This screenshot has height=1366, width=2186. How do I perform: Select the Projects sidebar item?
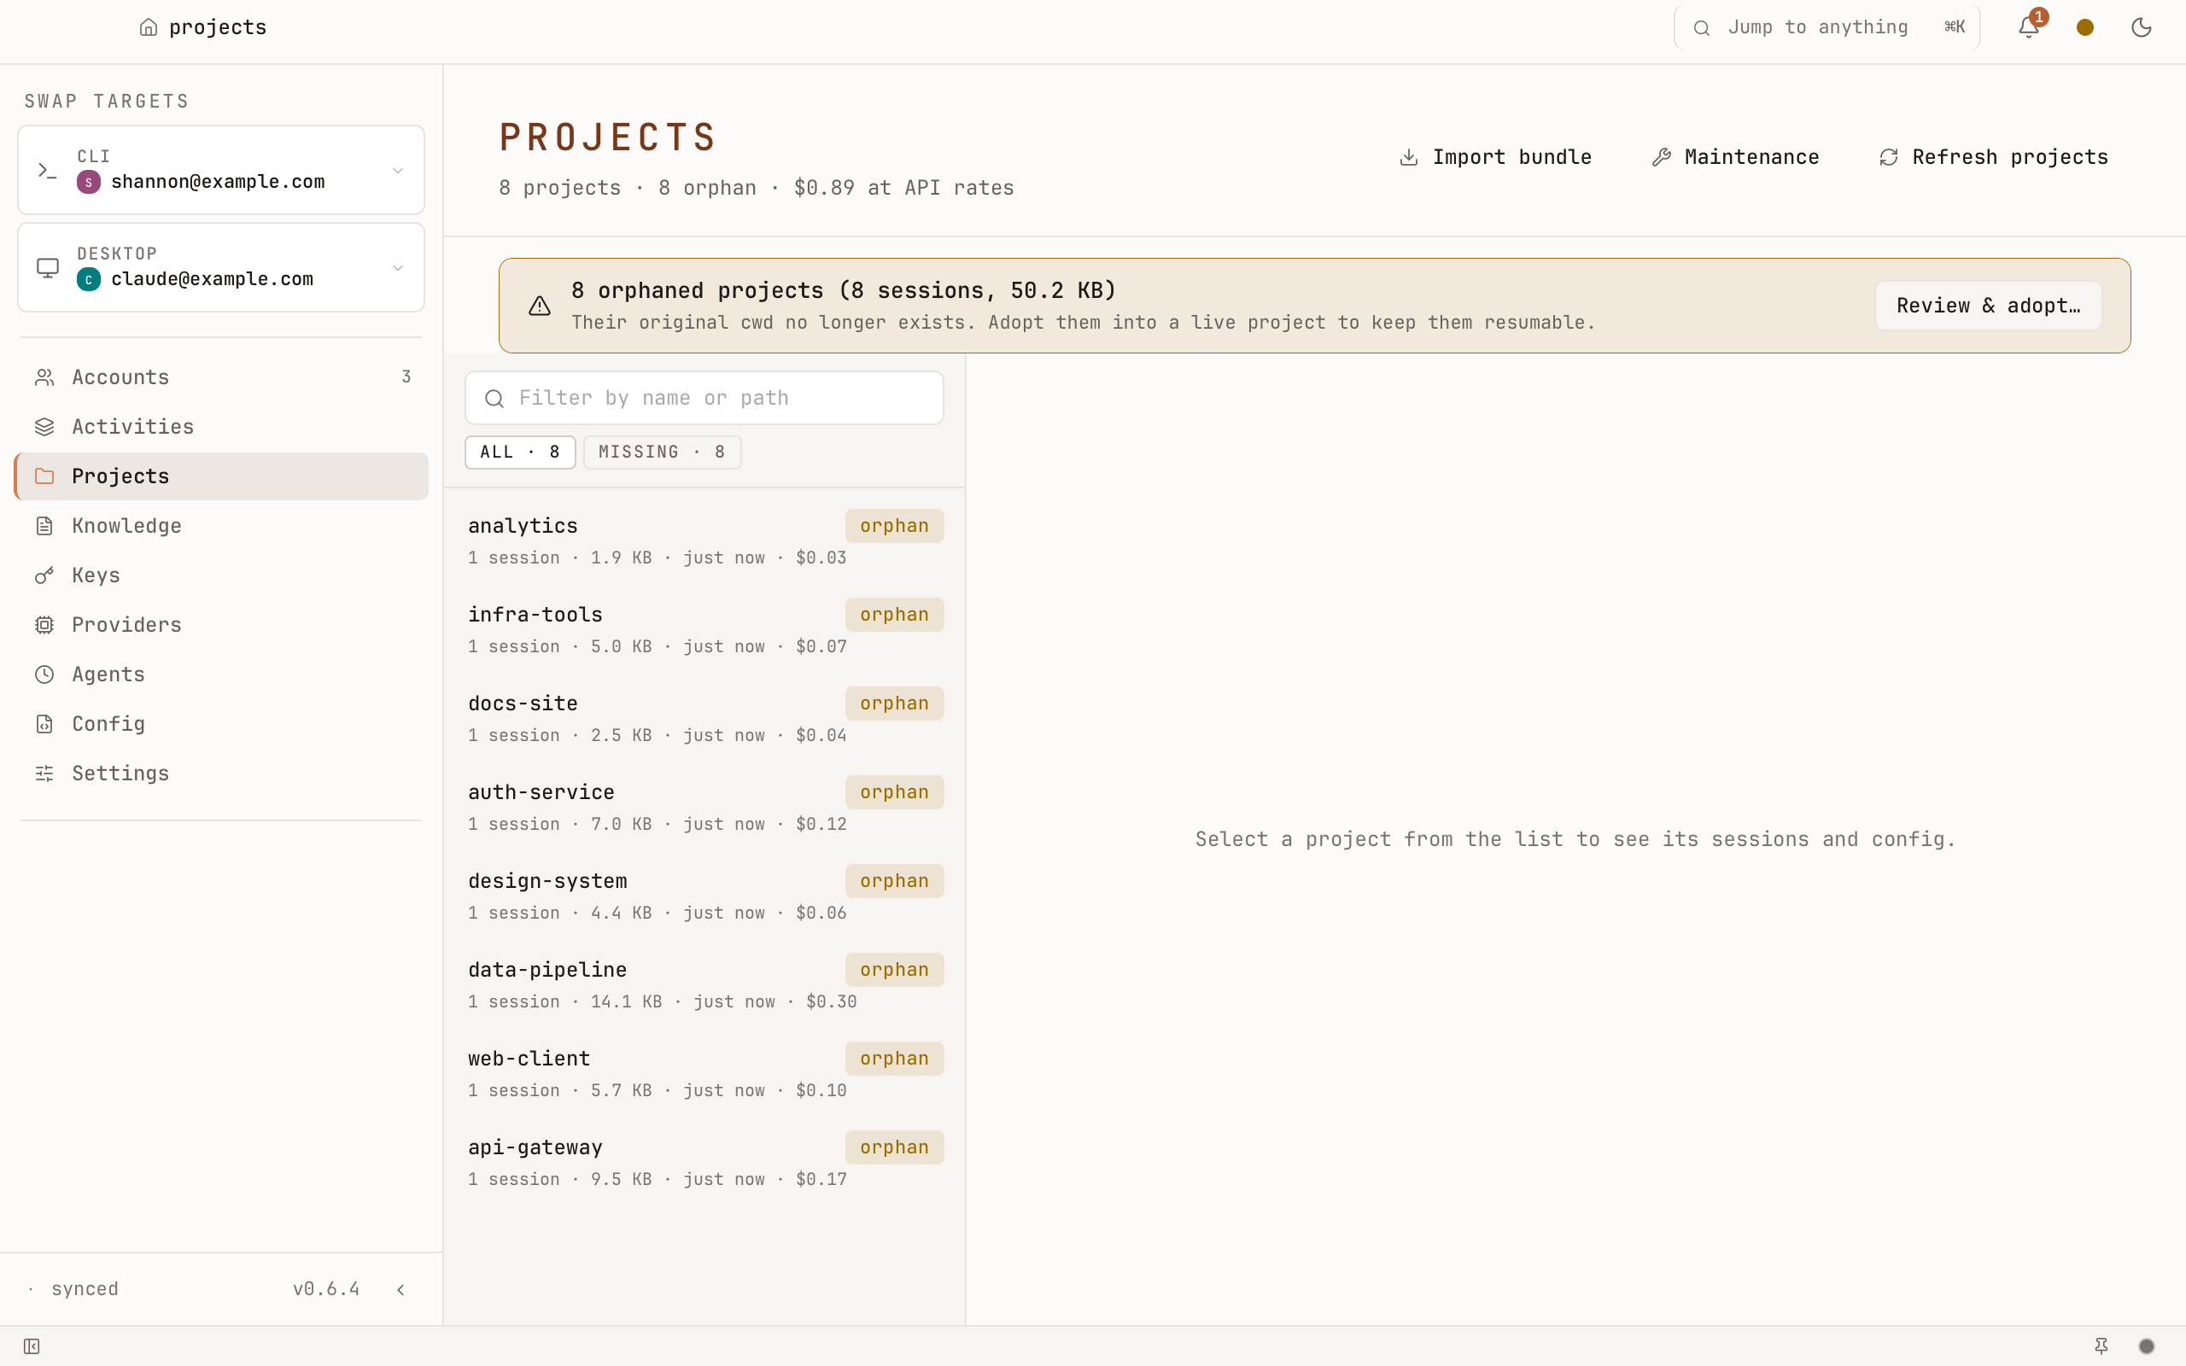point(221,476)
